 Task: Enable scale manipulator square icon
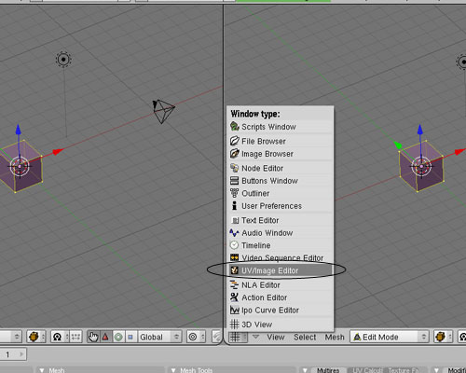[130, 337]
